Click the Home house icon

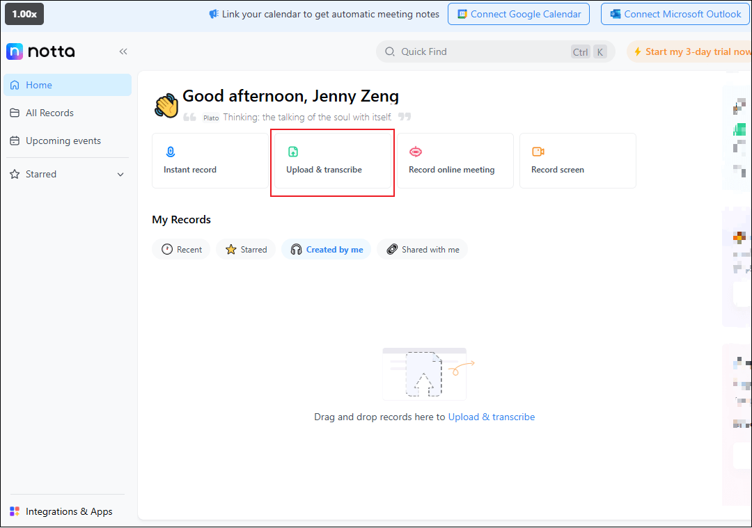pyautogui.click(x=15, y=85)
